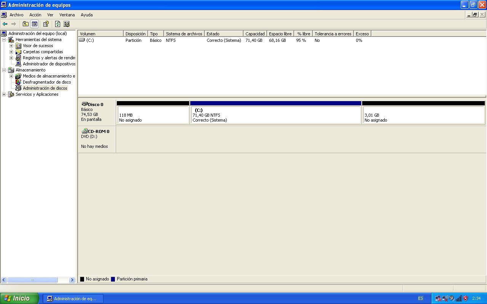The width and height of the screenshot is (487, 304).
Task: Click the ES language indicator
Action: [420, 298]
